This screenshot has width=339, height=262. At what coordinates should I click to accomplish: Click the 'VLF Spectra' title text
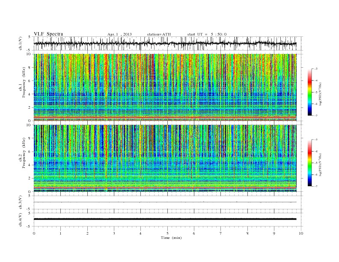(x=48, y=34)
